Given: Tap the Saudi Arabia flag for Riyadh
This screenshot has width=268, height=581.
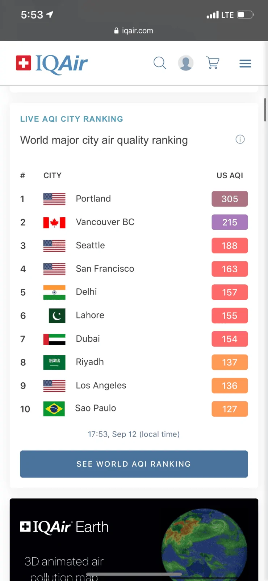Looking at the screenshot, I should click(54, 362).
